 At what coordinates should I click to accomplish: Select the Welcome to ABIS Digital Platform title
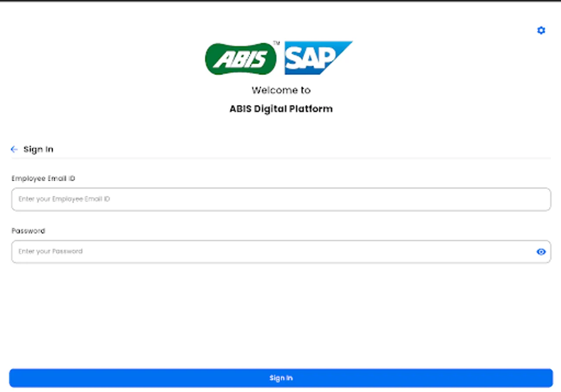point(281,99)
